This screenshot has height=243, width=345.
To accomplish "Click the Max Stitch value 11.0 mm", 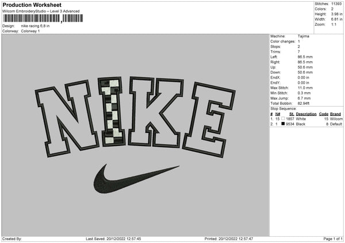I will tap(305, 88).
